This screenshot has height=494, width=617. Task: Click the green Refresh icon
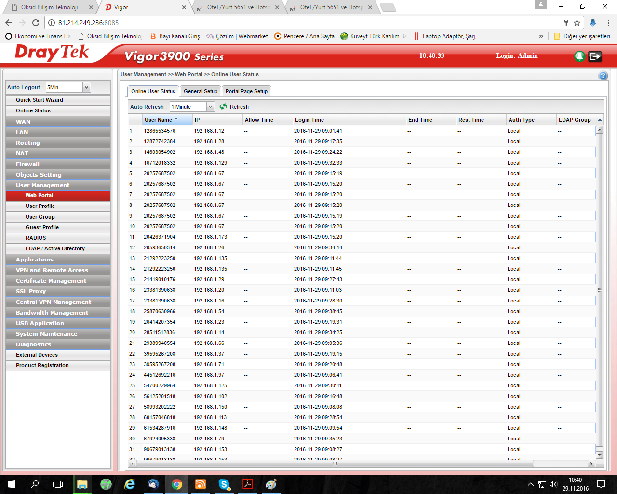coord(223,107)
